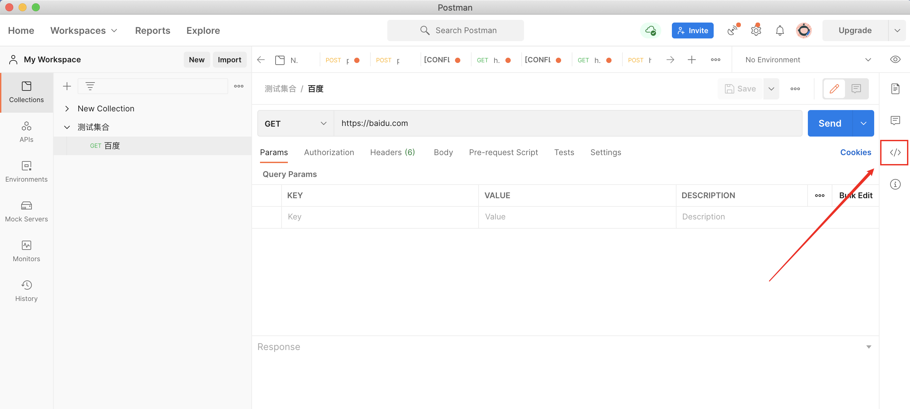
Task: Open the code snippet panel icon
Action: coord(895,152)
